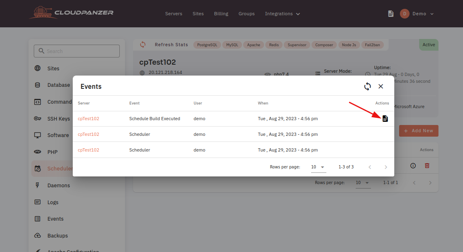This screenshot has width=463, height=252.
Task: Open the scheduler table rows per page dropdown
Action: tap(363, 183)
